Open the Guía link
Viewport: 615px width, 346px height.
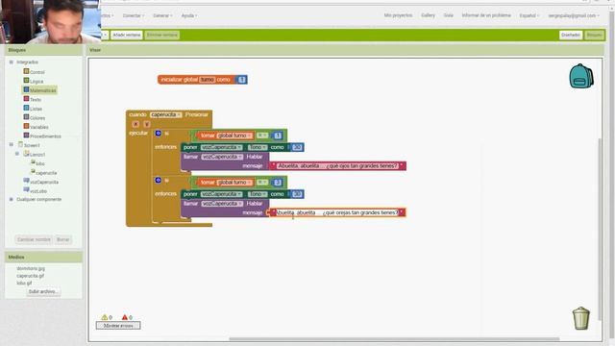point(449,15)
